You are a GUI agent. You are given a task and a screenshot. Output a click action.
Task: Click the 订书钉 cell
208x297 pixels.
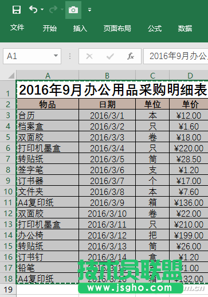click(48, 257)
